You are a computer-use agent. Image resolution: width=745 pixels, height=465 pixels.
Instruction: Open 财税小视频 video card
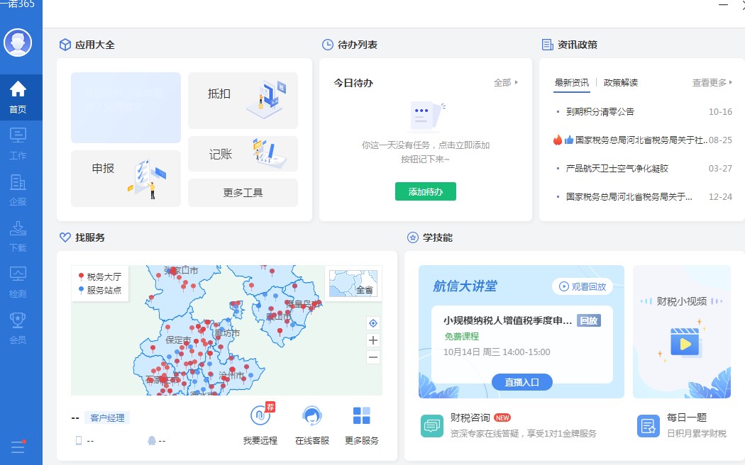tap(682, 332)
